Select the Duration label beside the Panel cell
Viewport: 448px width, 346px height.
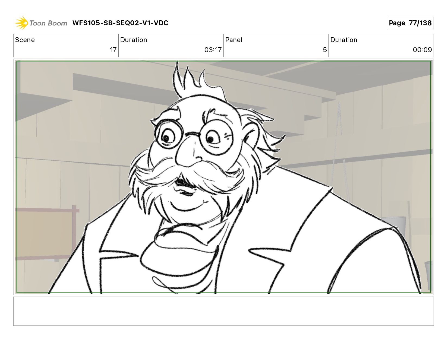coord(344,40)
